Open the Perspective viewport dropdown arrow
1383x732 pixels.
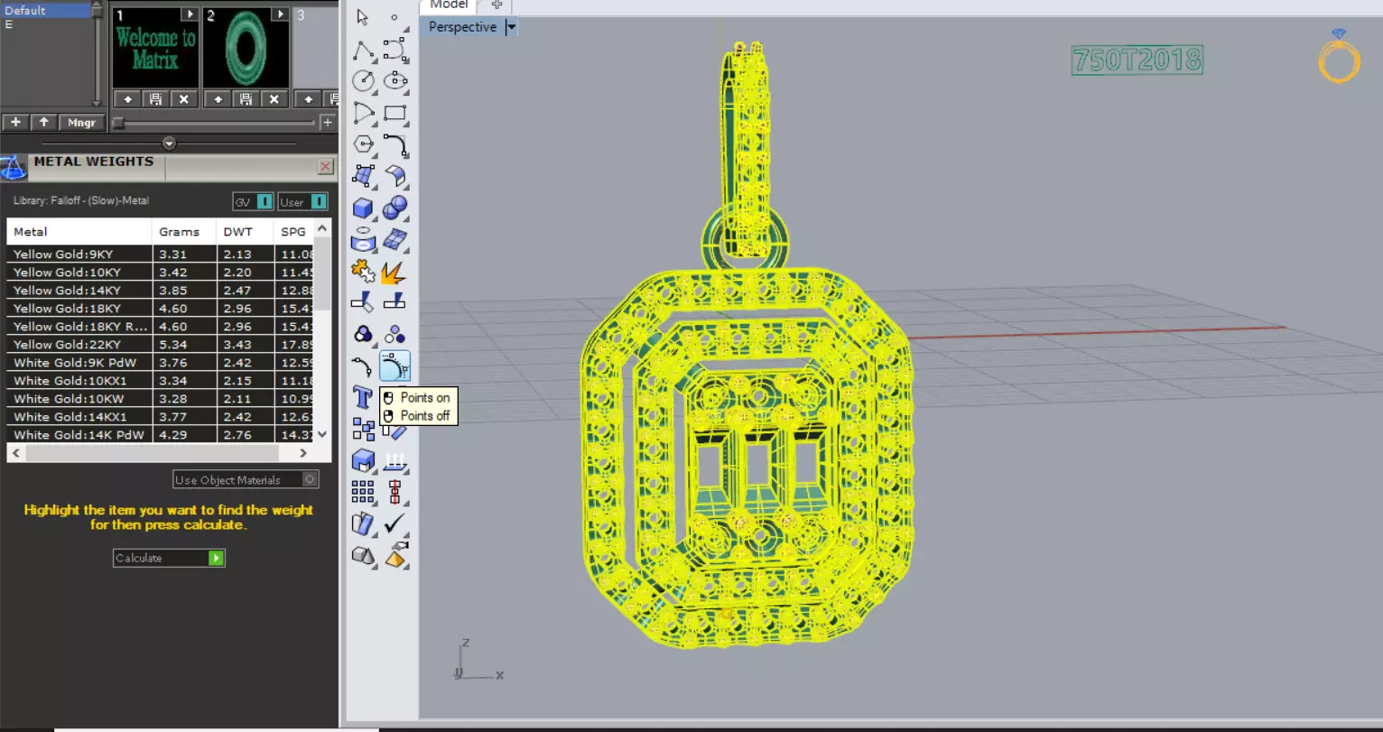click(x=511, y=27)
